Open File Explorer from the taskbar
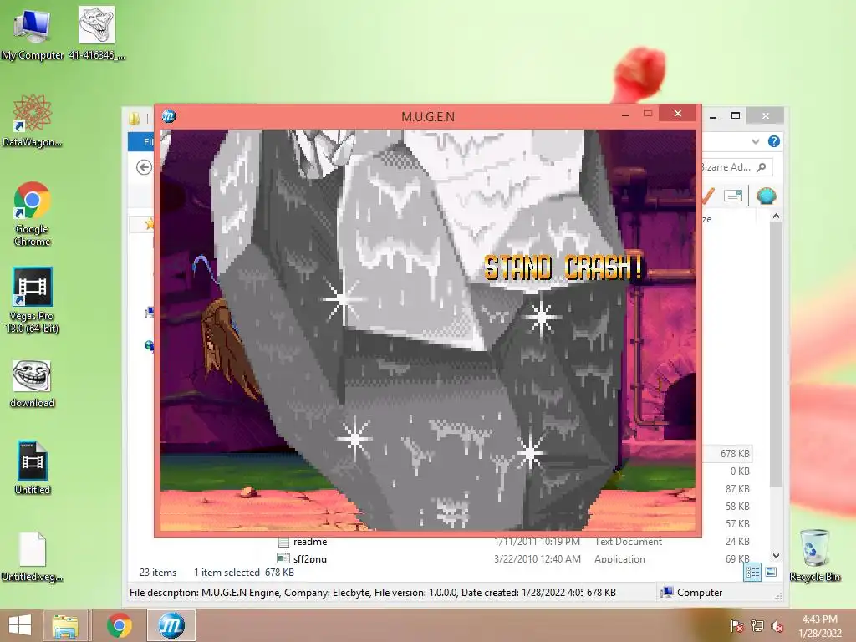The image size is (856, 642). click(65, 625)
